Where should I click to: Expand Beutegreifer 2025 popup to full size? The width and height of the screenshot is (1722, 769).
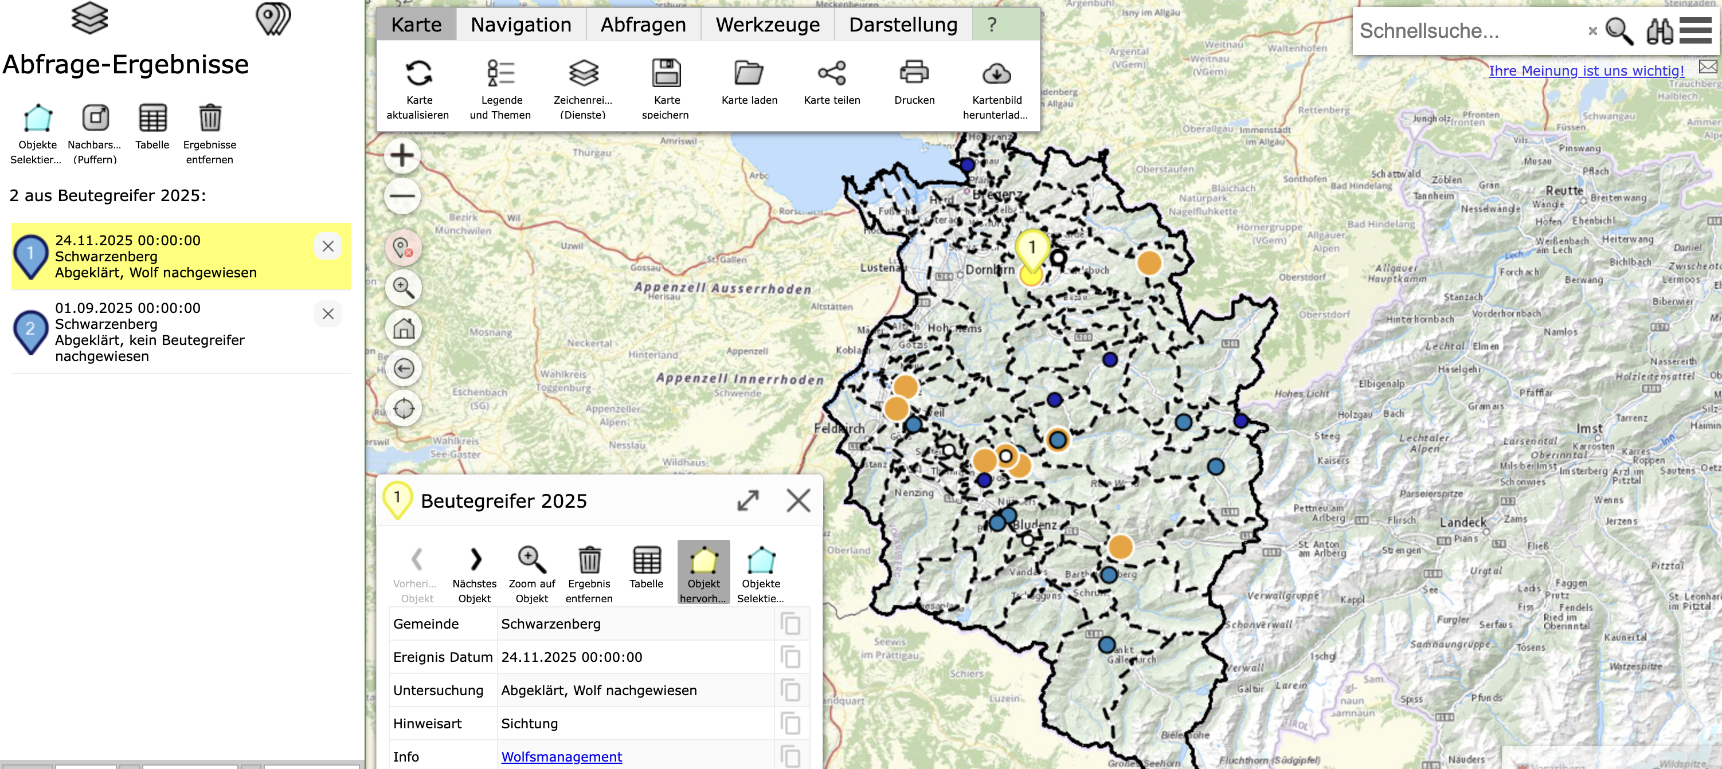[747, 500]
